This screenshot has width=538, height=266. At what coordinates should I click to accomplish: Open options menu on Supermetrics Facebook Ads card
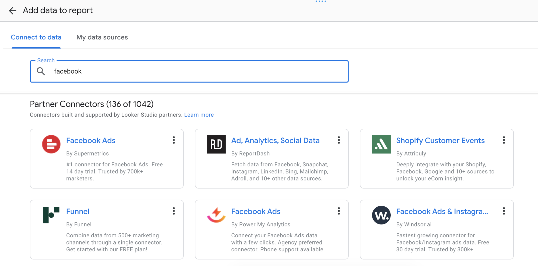pyautogui.click(x=174, y=140)
